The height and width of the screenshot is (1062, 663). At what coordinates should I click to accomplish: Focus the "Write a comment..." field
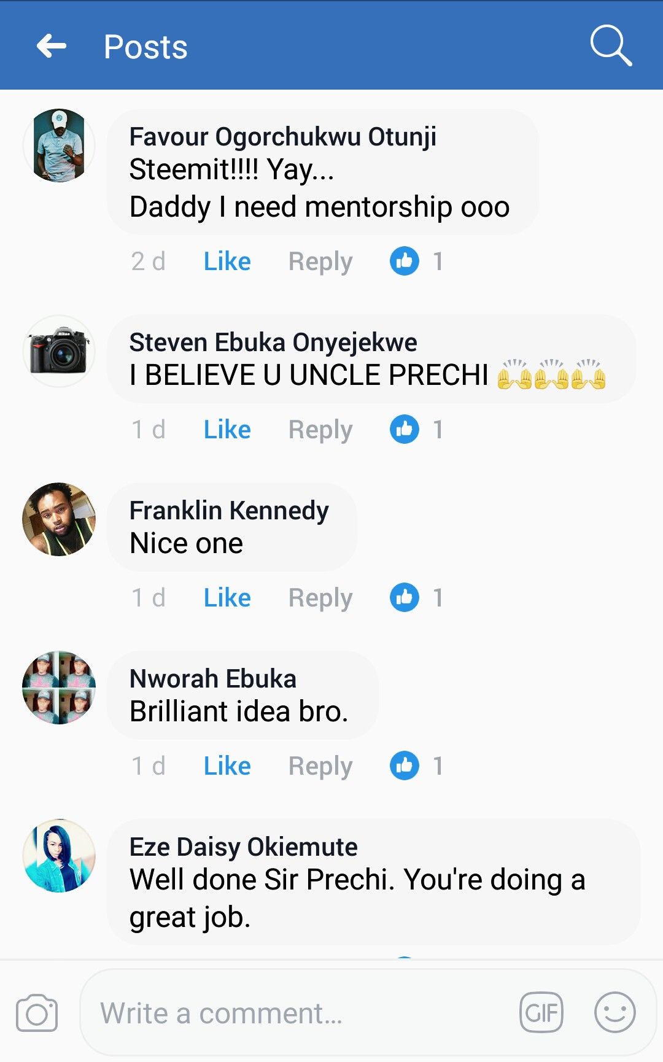point(301,1013)
